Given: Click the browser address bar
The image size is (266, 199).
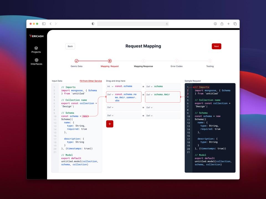Looking at the screenshot, I should pyautogui.click(x=133, y=24).
